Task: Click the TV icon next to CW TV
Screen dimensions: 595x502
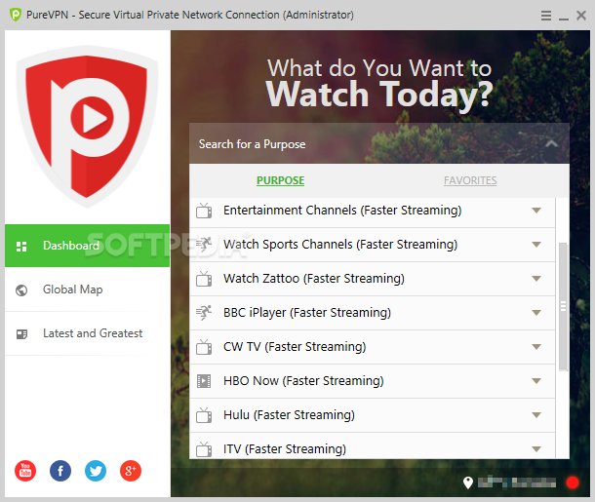Action: coord(204,347)
